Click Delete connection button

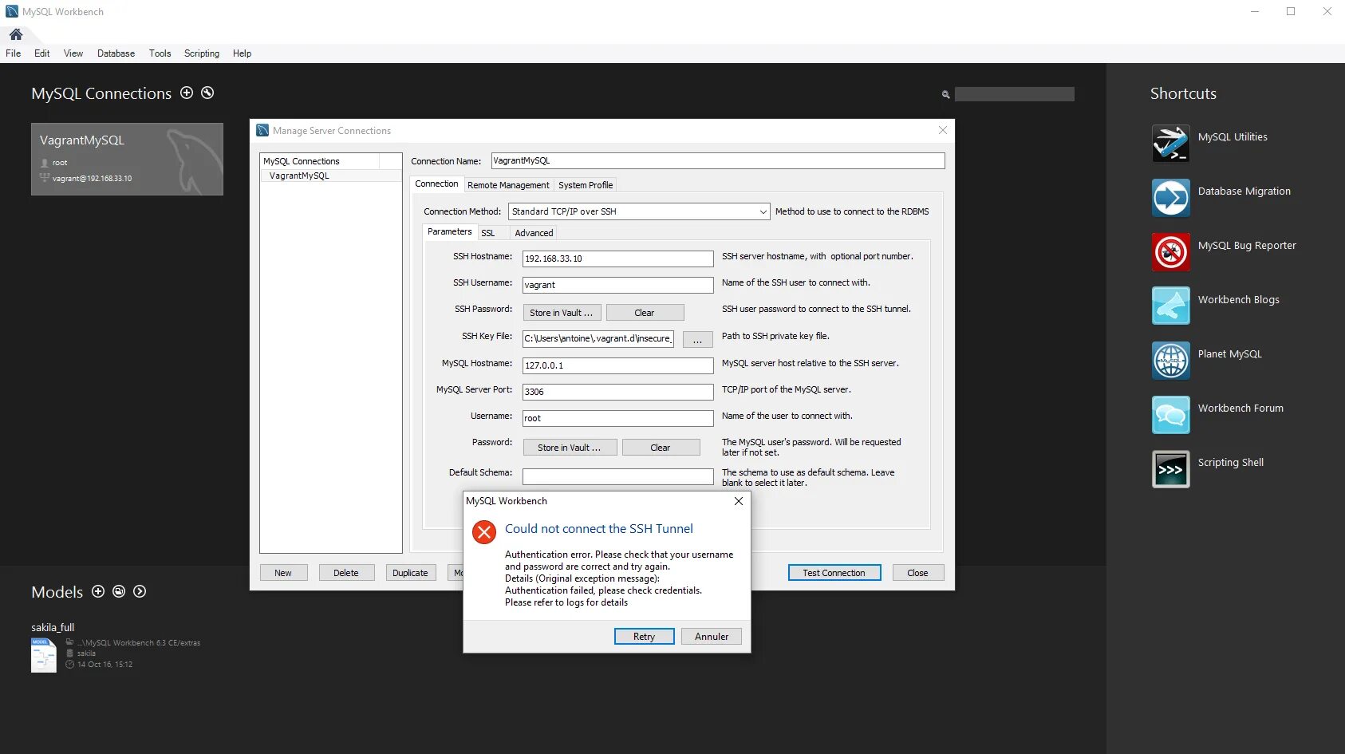[346, 573]
